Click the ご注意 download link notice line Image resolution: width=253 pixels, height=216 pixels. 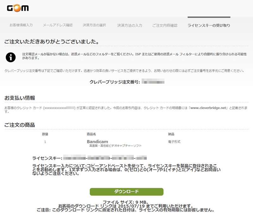(126, 210)
